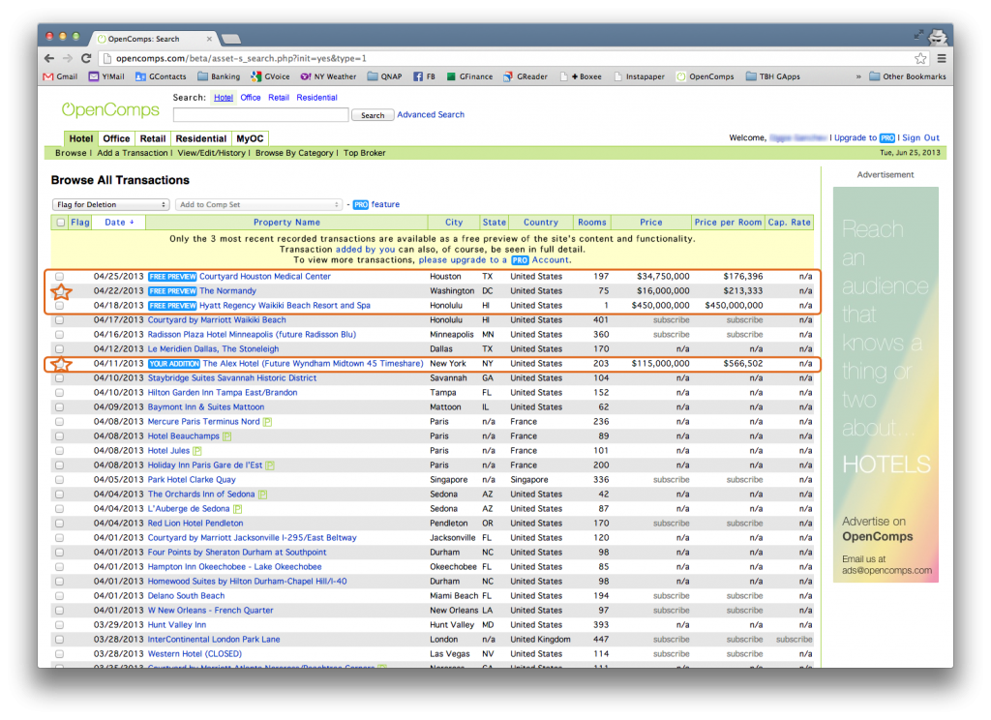Image resolution: width=991 pixels, height=720 pixels.
Task: Check the box for Courtyard by Marriott Waikiki Beach
Action: point(59,320)
